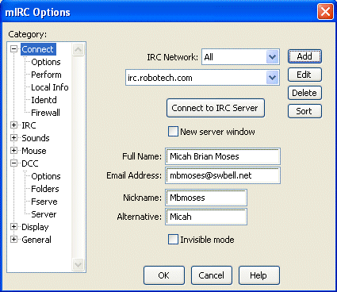Click category list scroll up arrow
Viewport: 337px width, 292px height.
[78, 49]
